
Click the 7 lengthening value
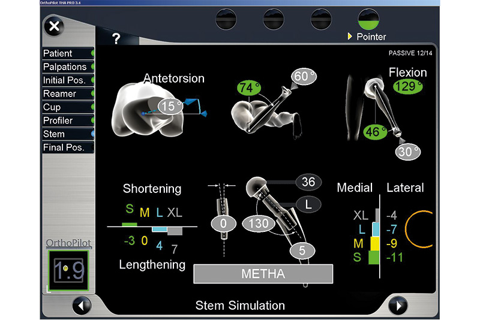175,249
